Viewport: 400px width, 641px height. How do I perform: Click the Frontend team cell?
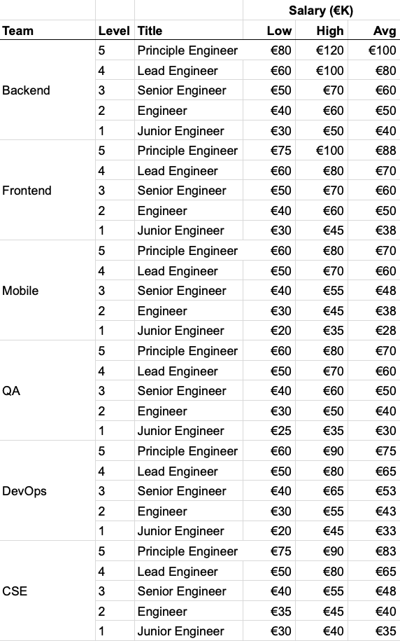(x=48, y=191)
